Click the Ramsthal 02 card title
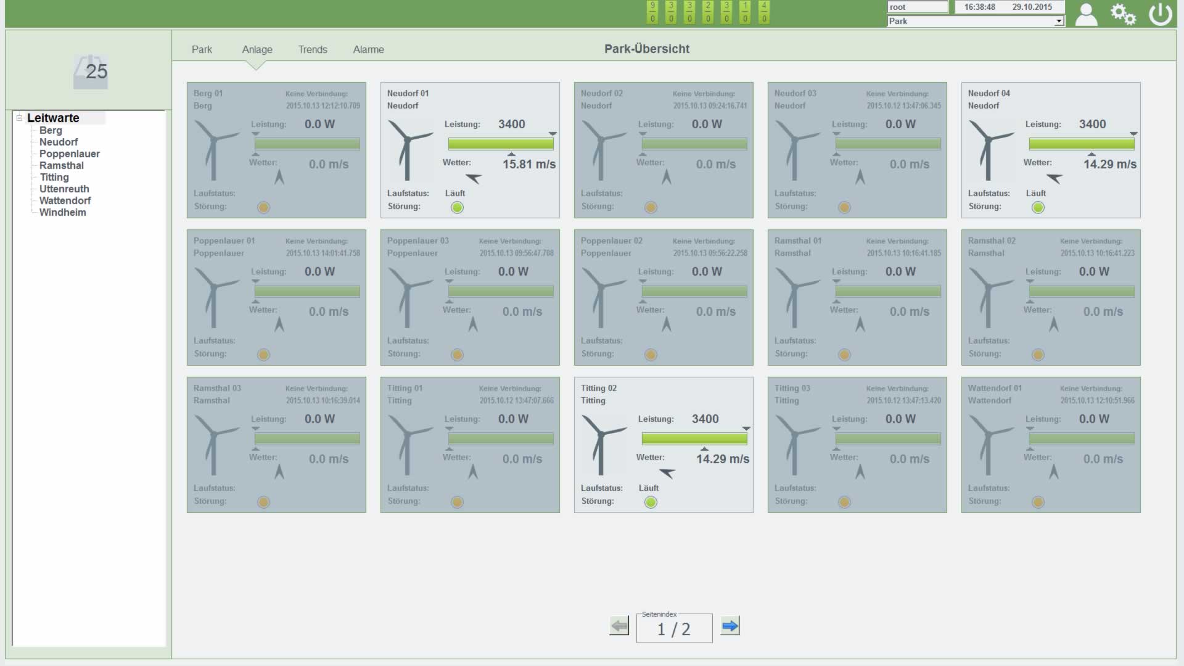The width and height of the screenshot is (1184, 666). coord(991,240)
